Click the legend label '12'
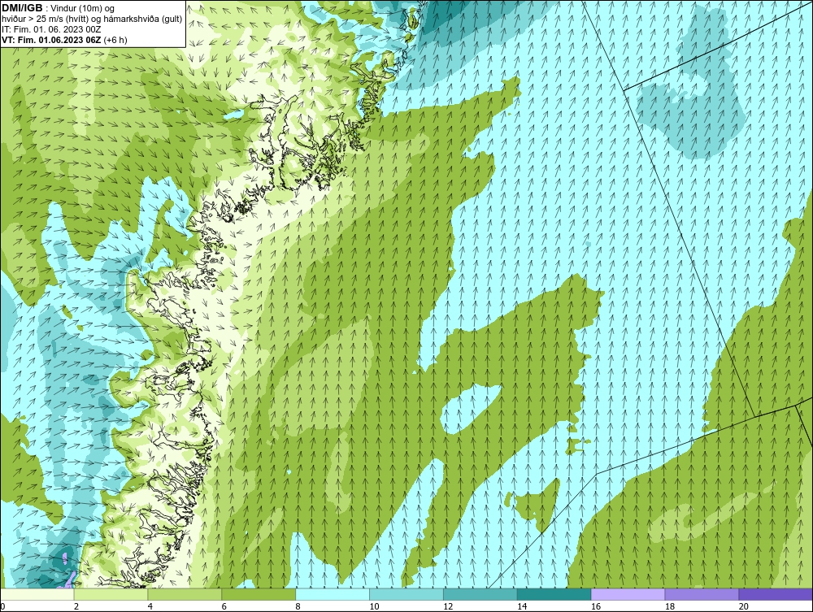Image resolution: width=813 pixels, height=612 pixels. pyautogui.click(x=448, y=606)
